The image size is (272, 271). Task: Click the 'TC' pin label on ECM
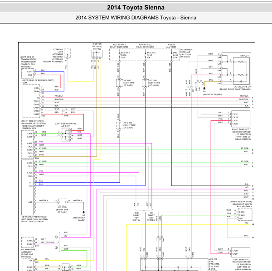coord(38,98)
